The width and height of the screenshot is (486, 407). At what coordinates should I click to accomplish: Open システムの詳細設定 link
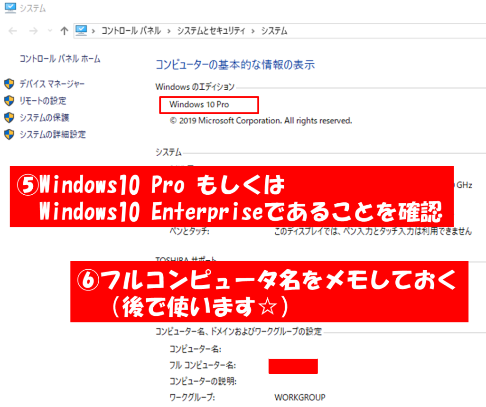point(53,134)
